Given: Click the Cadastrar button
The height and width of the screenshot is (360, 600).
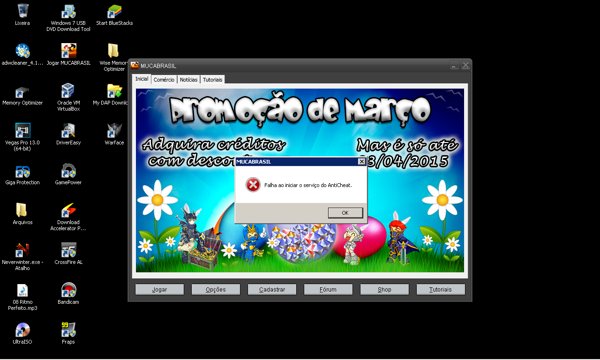Looking at the screenshot, I should pos(272,290).
